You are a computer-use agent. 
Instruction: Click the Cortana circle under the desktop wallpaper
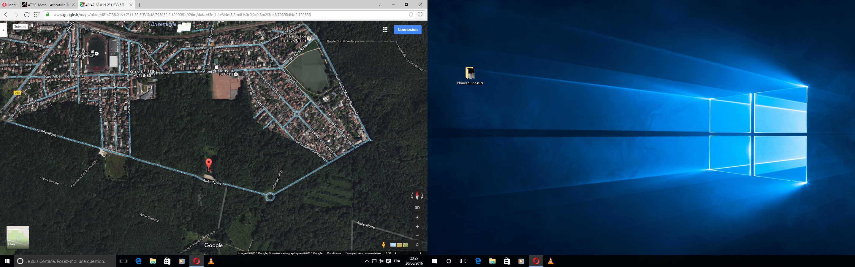(x=449, y=261)
